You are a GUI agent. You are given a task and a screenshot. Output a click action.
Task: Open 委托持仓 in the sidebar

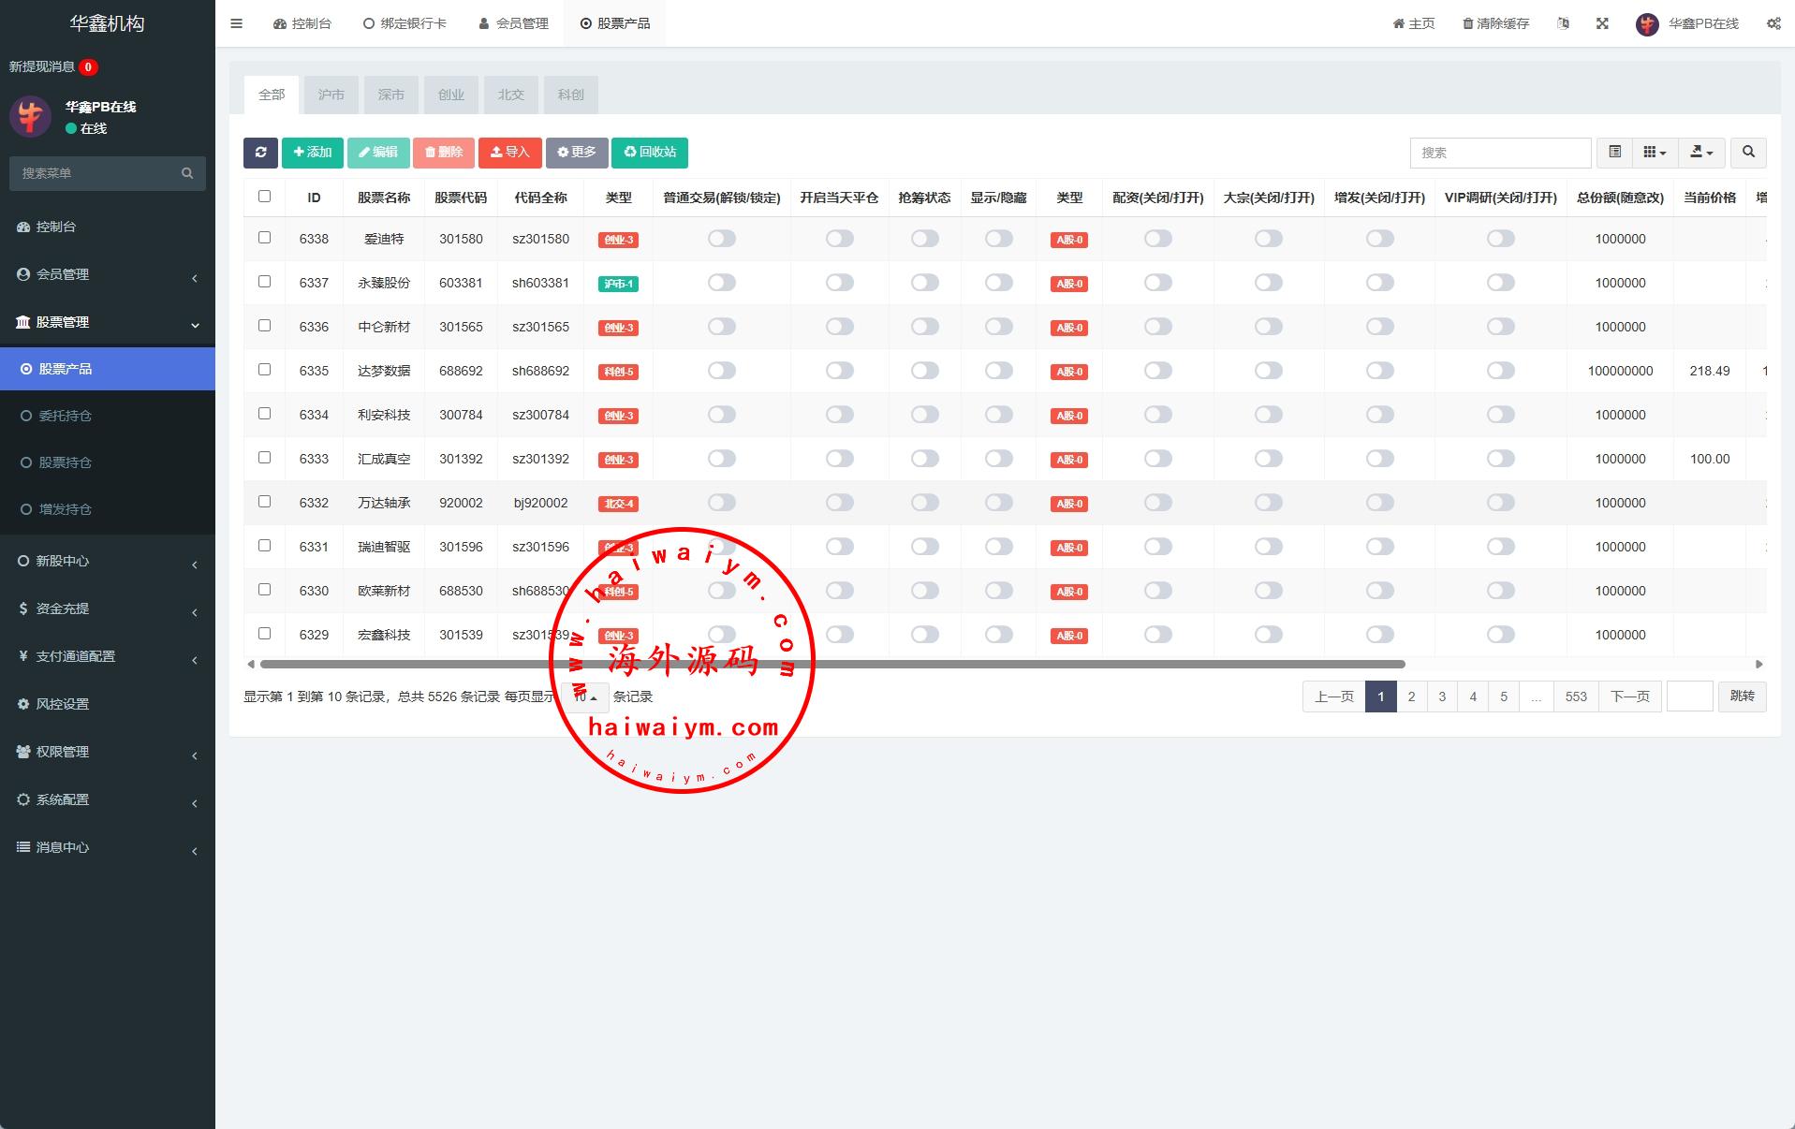coord(65,416)
